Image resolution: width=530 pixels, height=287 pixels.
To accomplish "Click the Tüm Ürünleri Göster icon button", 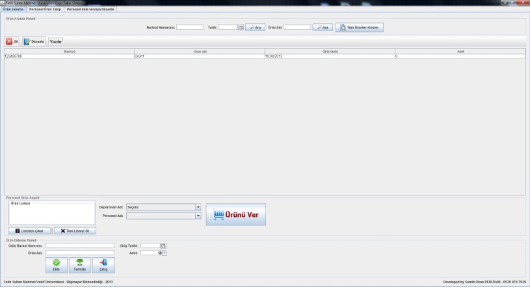I will click(360, 27).
